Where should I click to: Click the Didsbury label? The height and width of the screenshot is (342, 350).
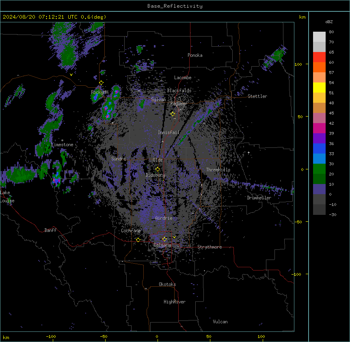tap(155, 175)
